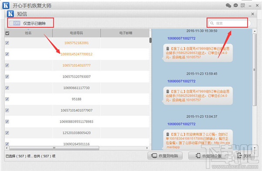
Task: Select phone number 10657101401077907
Action: [77, 110]
